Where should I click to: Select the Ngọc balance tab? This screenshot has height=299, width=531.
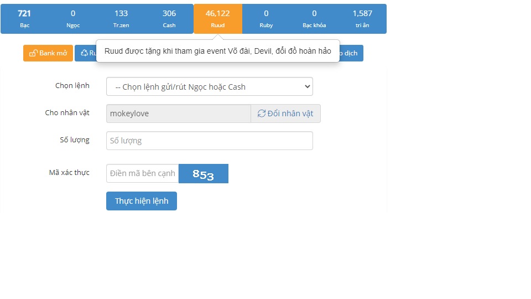73,19
